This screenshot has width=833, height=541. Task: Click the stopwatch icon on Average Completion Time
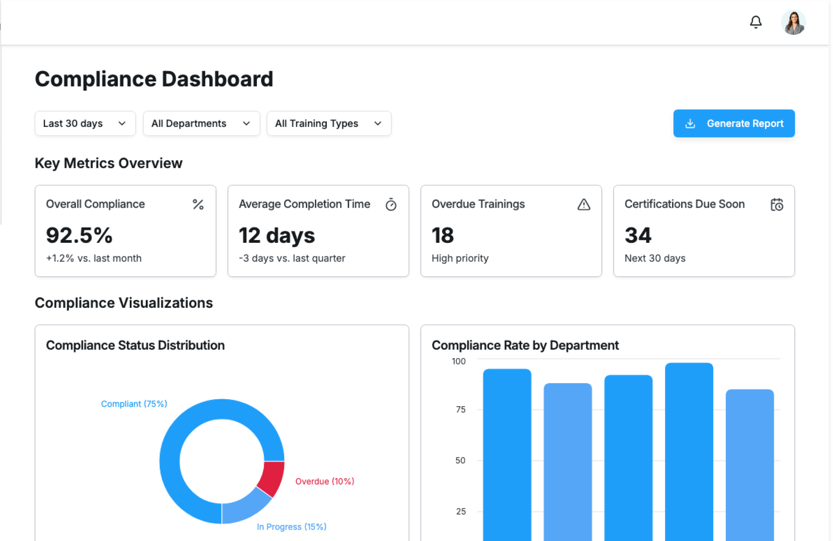(x=390, y=205)
